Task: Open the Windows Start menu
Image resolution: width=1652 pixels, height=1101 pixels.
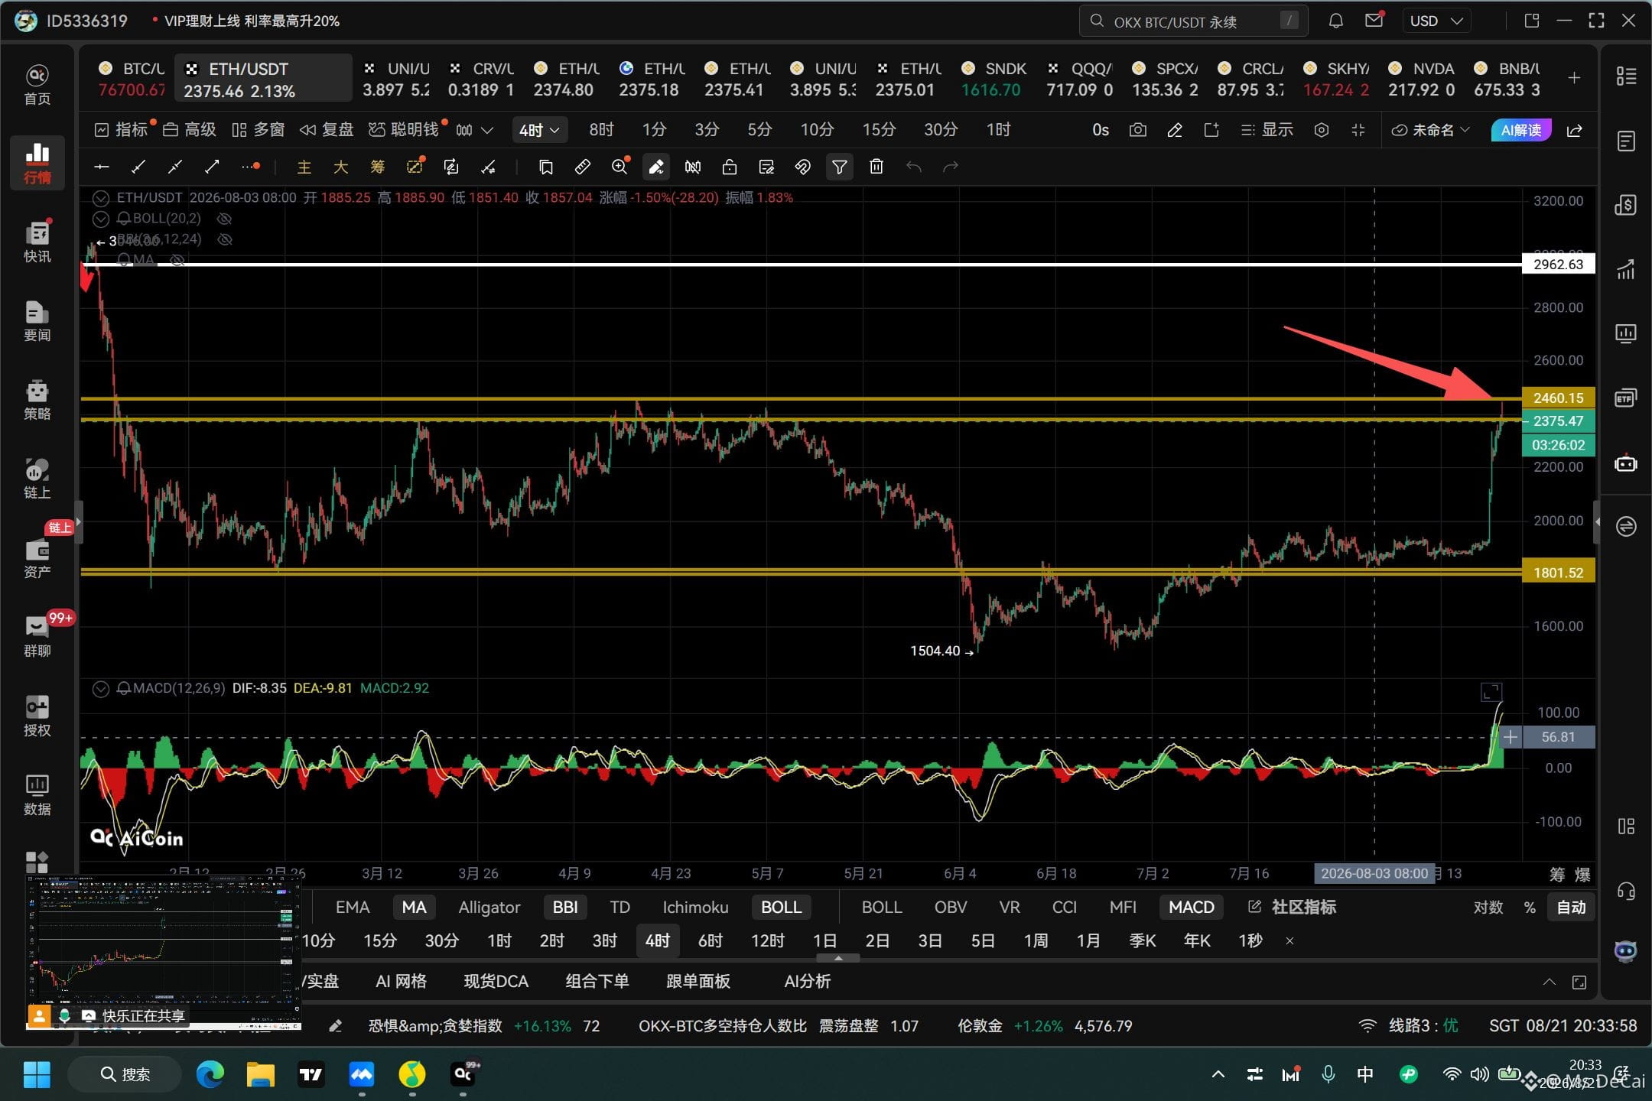Action: click(x=37, y=1074)
